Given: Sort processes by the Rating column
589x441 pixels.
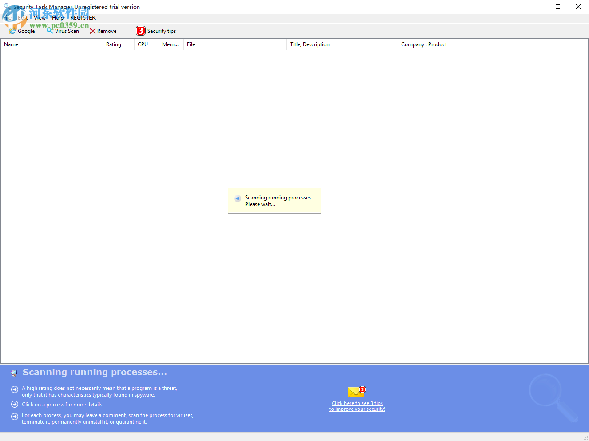Looking at the screenshot, I should (113, 44).
